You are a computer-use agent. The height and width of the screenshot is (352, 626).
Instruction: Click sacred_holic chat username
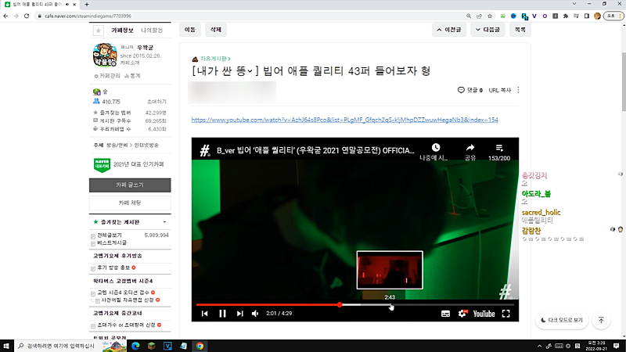tap(541, 212)
